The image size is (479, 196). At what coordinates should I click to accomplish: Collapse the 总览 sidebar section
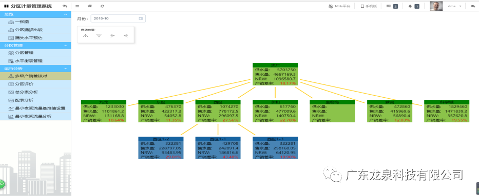tap(65, 14)
